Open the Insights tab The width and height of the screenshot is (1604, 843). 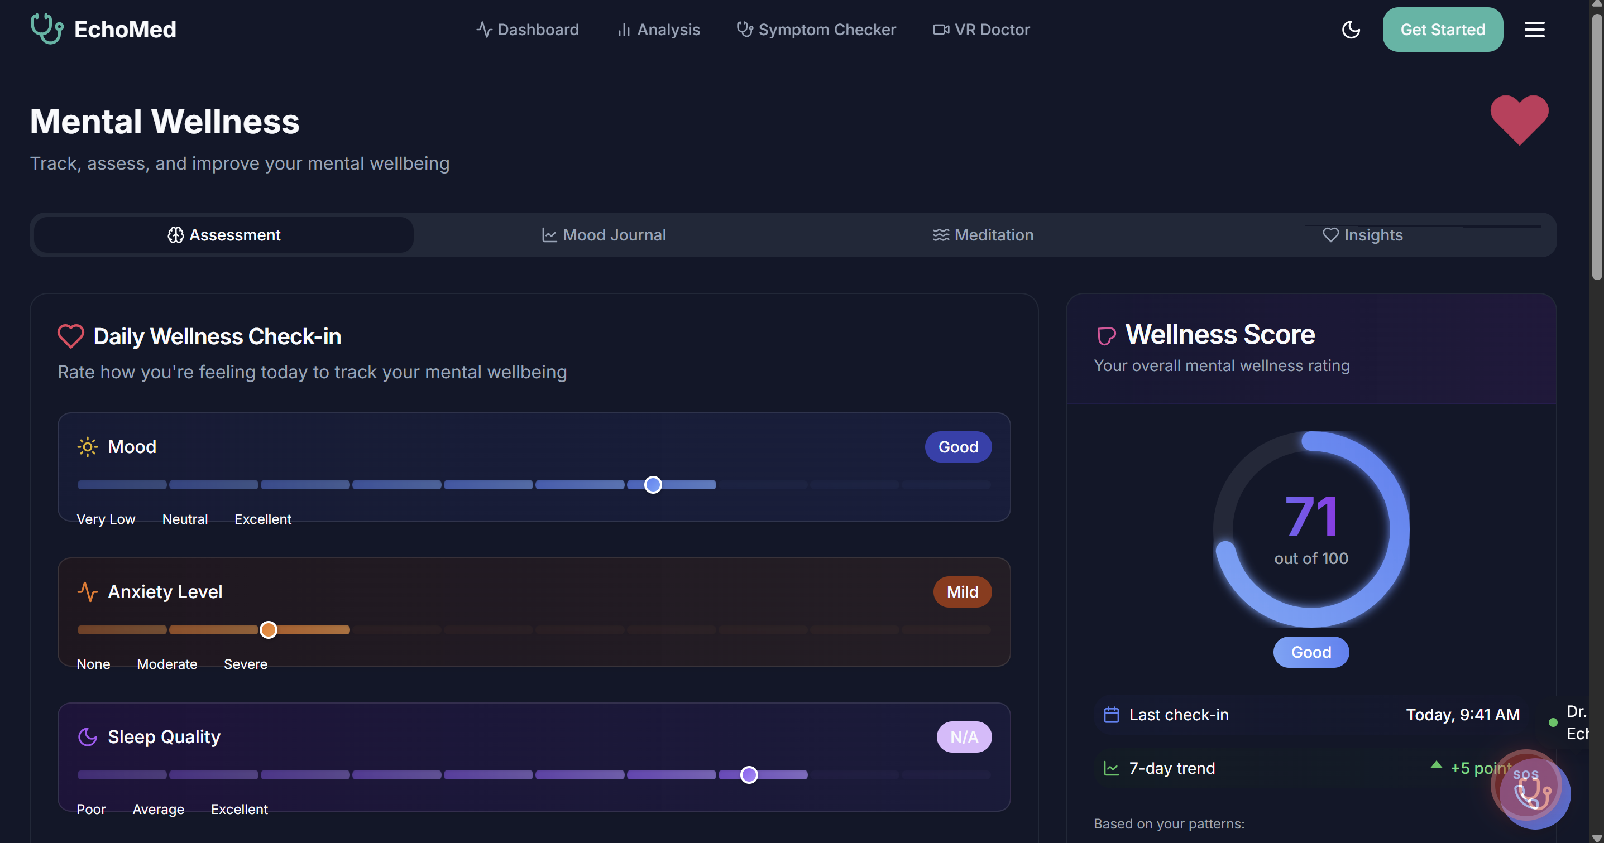click(x=1362, y=234)
